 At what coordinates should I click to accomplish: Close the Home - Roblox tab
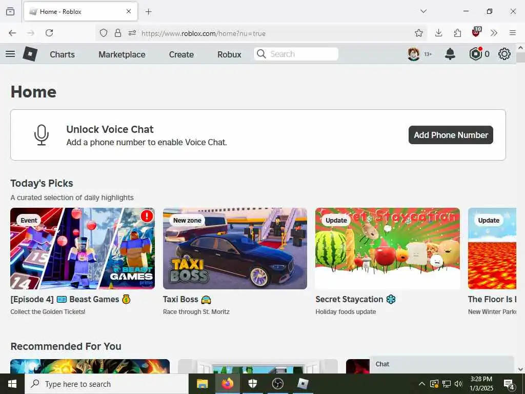tap(129, 11)
